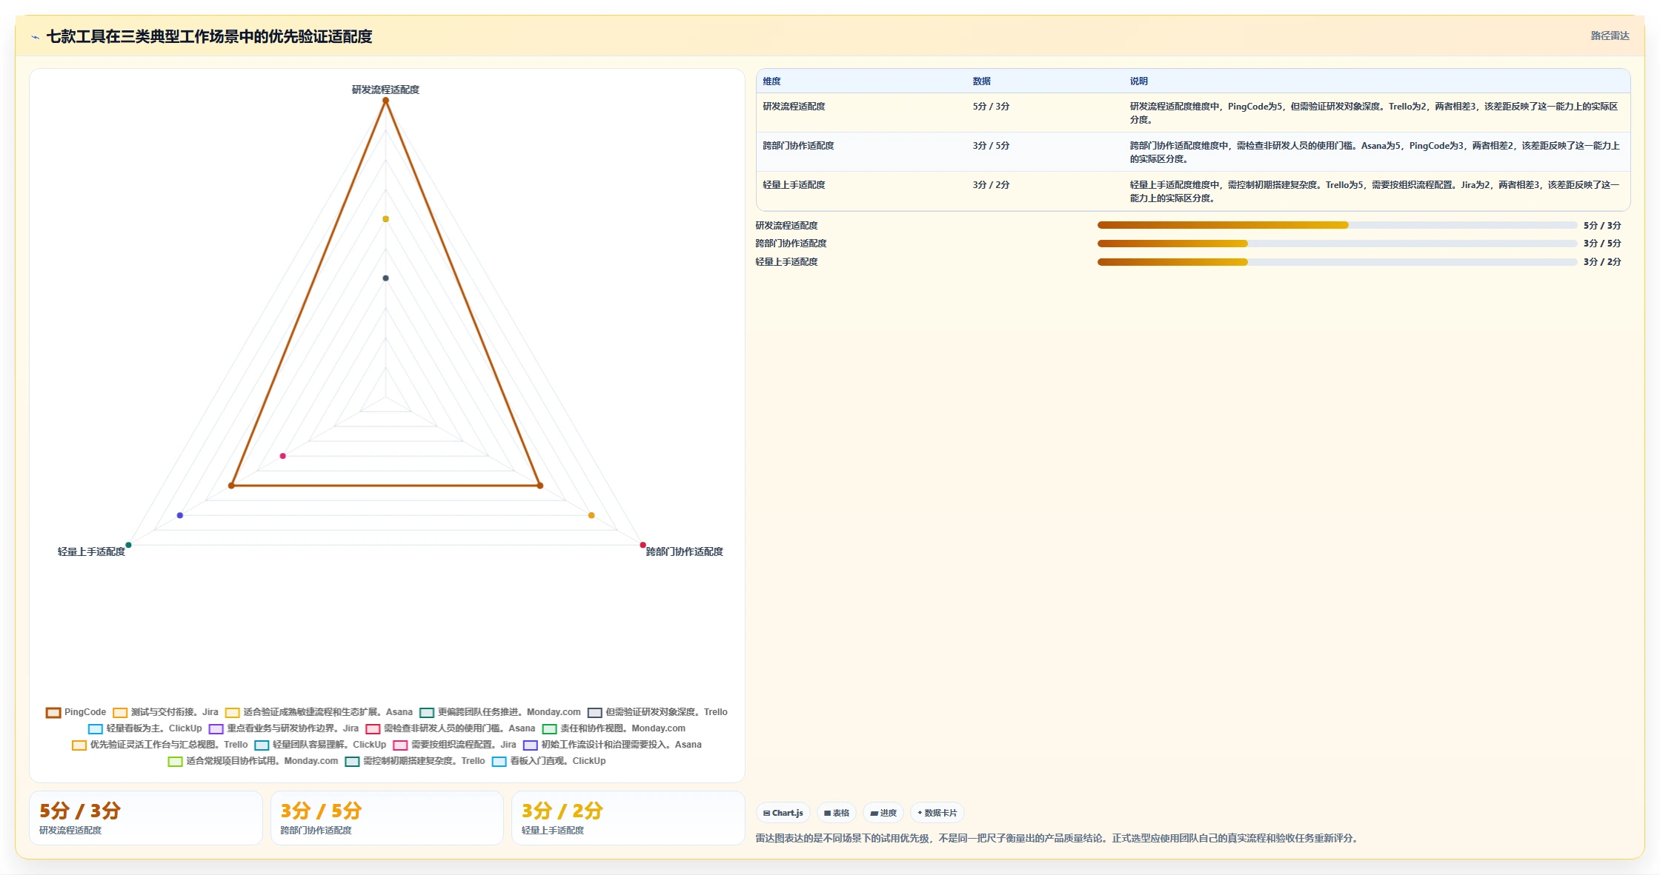Viewport: 1660px width, 875px height.
Task: Click the 研发流程适配度 progress bar
Action: [x=1337, y=225]
